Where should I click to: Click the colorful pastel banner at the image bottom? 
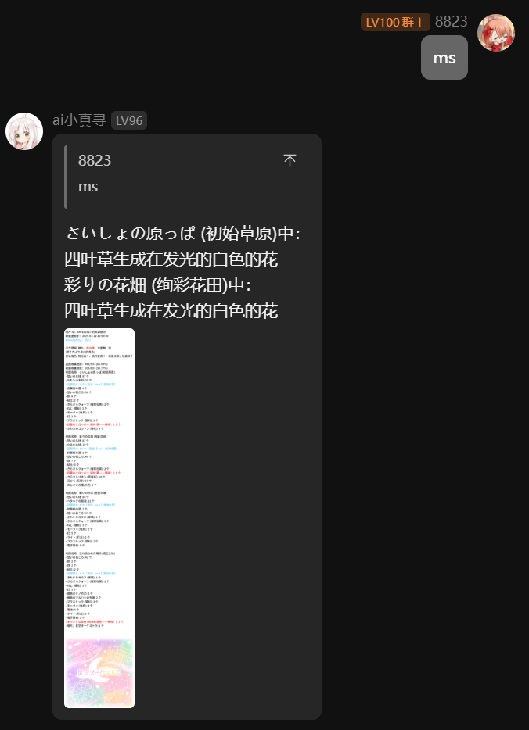(x=99, y=673)
